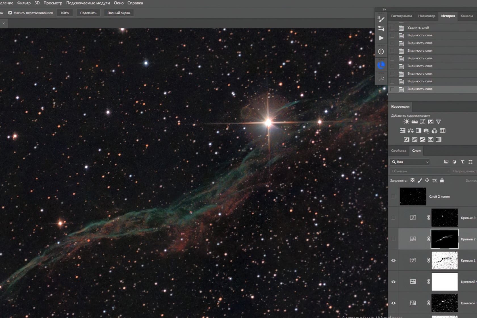Open the Info panel icon

pos(381,51)
